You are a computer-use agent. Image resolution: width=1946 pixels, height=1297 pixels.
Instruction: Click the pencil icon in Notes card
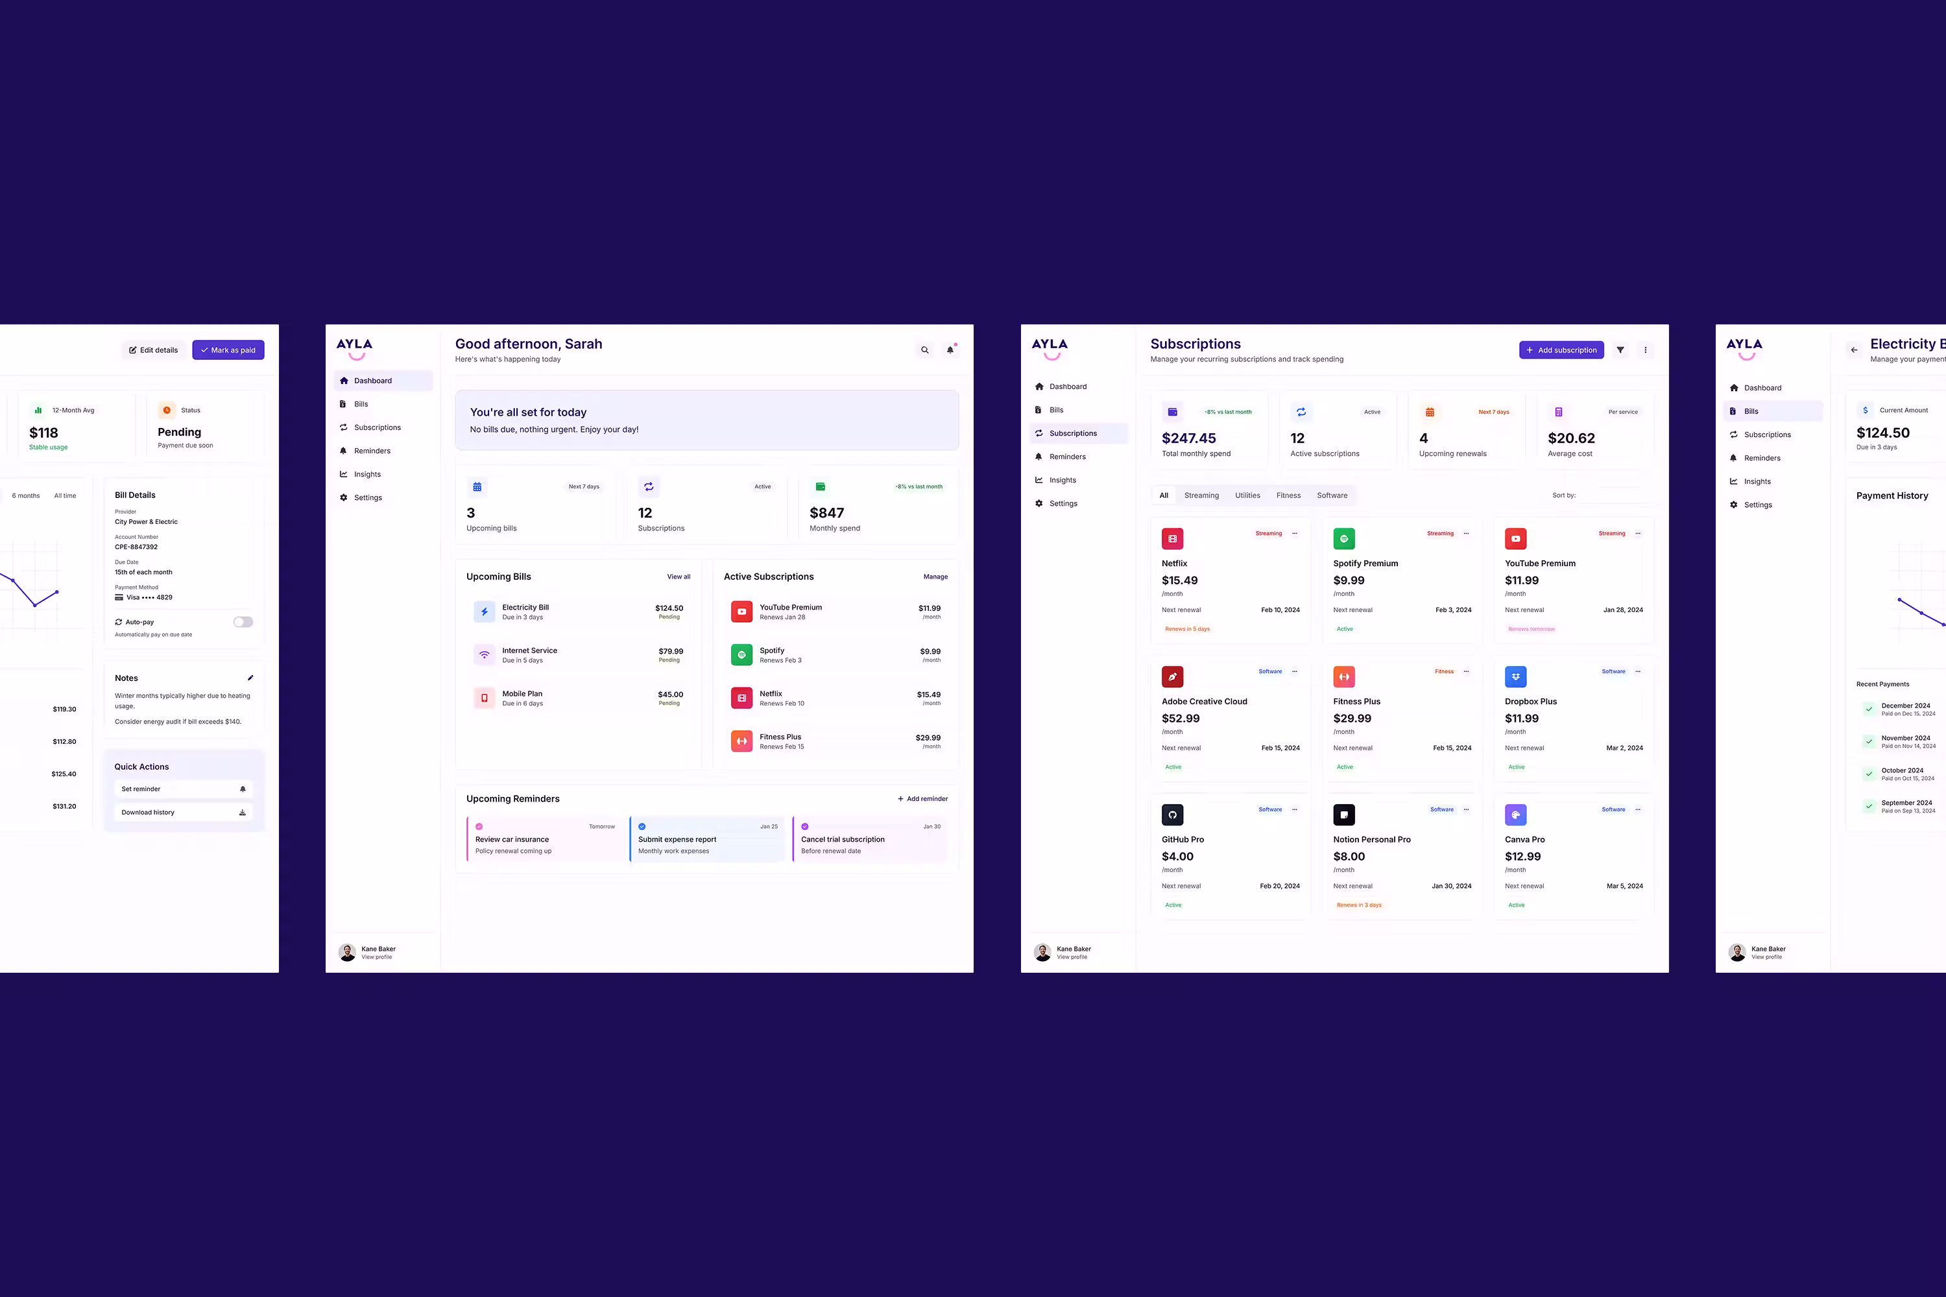tap(250, 678)
